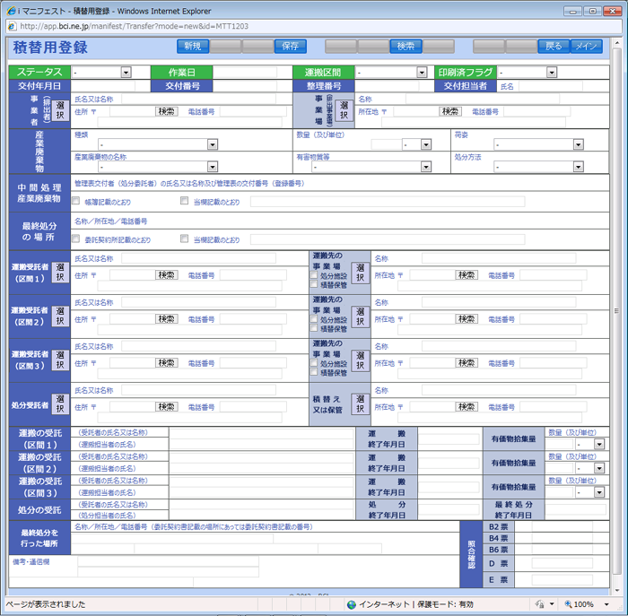The height and width of the screenshot is (616, 628).
Task: Click 検索 postal lookup for 事業場 所在地
Action: 450,112
